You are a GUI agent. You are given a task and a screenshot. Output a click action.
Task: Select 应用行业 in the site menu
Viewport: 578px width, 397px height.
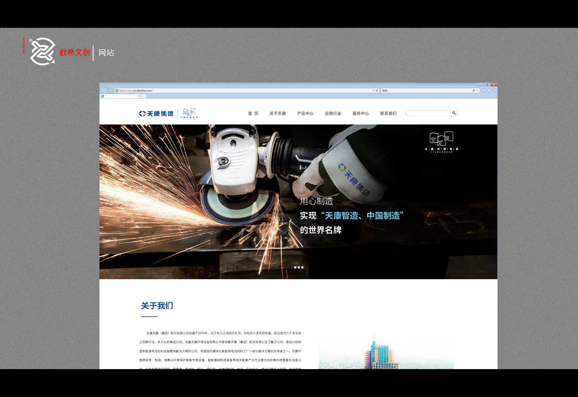(333, 113)
